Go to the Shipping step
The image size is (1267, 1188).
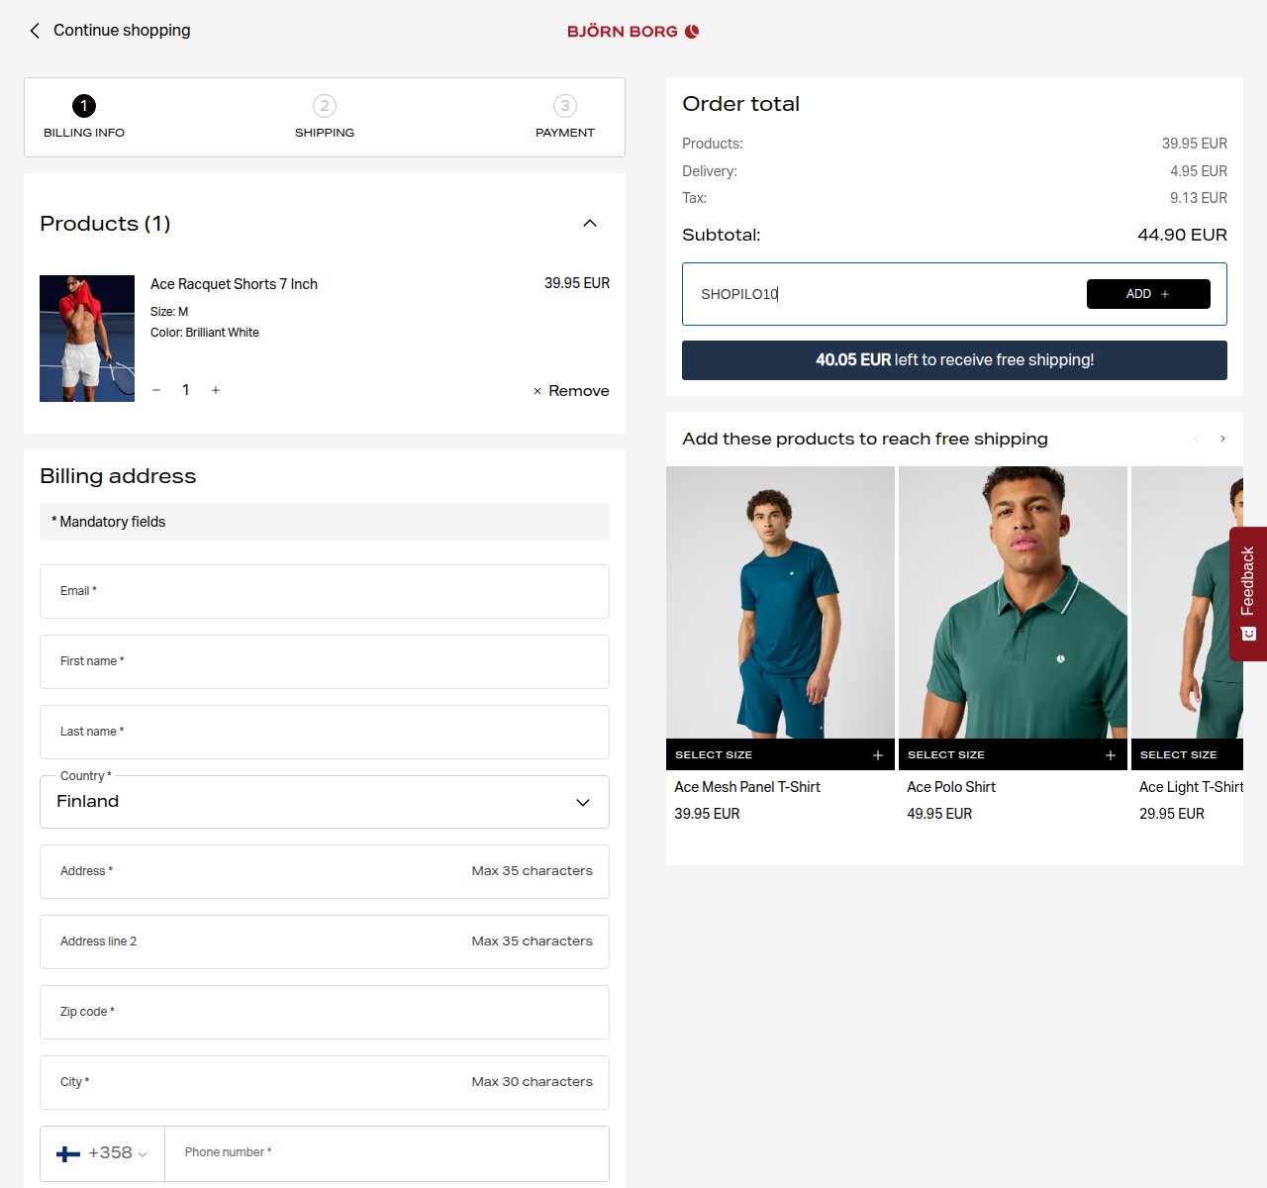click(x=325, y=117)
